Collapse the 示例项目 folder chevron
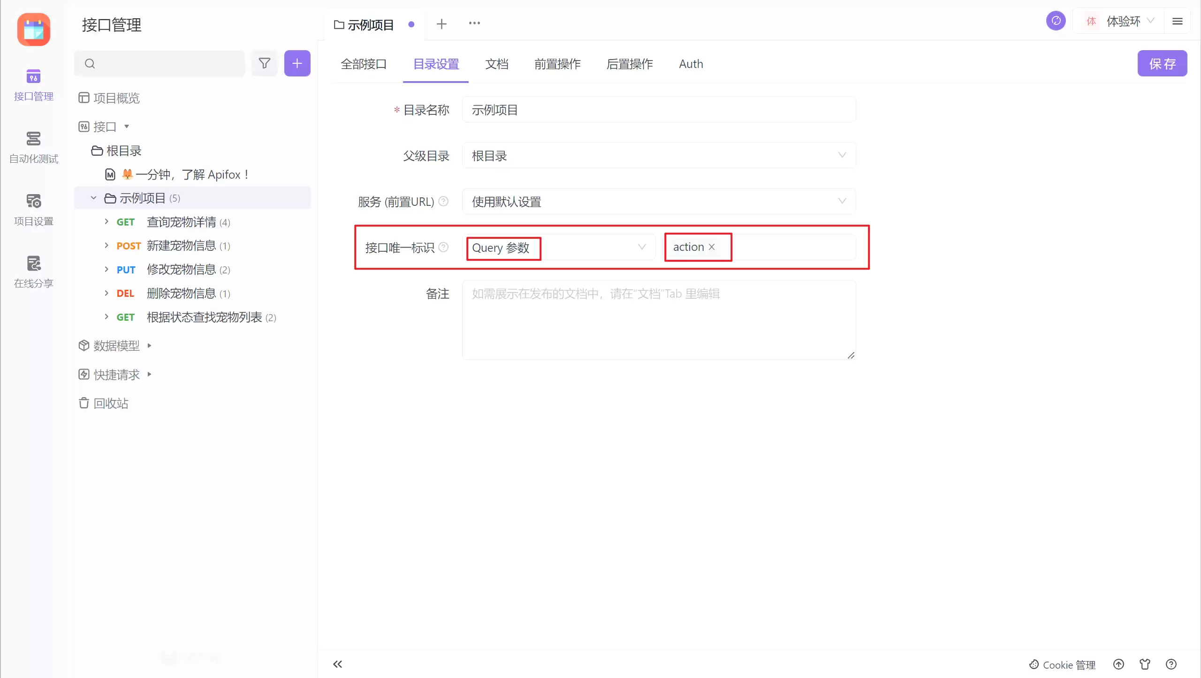Image resolution: width=1201 pixels, height=678 pixels. coord(93,198)
